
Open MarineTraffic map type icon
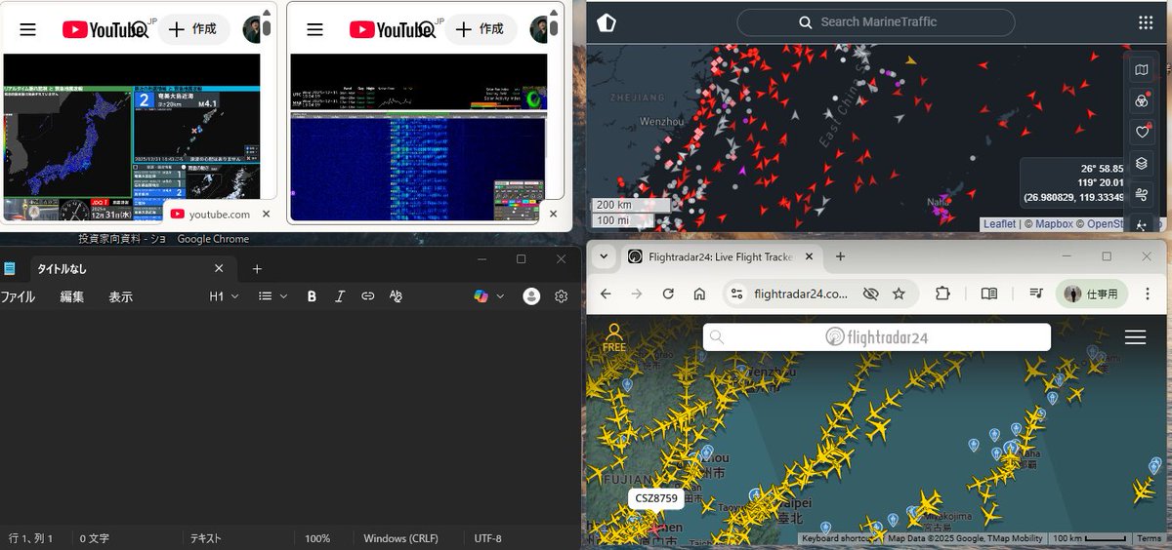(1142, 70)
